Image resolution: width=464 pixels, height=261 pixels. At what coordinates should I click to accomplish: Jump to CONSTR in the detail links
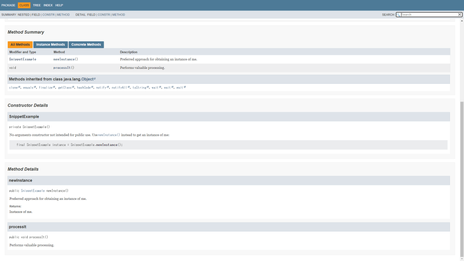(104, 14)
